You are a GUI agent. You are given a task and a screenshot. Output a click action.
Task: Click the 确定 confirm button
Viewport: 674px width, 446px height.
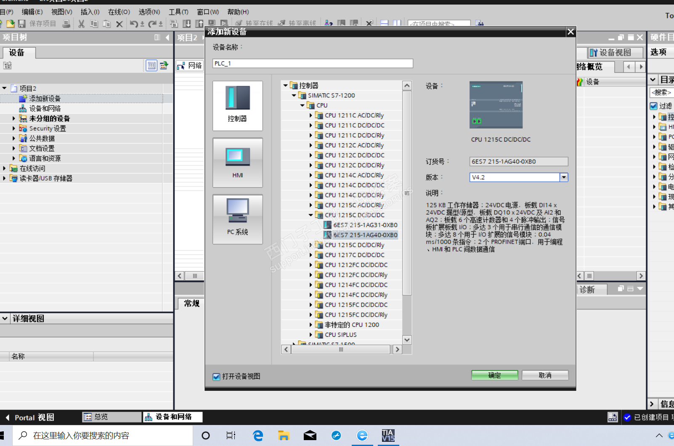495,375
